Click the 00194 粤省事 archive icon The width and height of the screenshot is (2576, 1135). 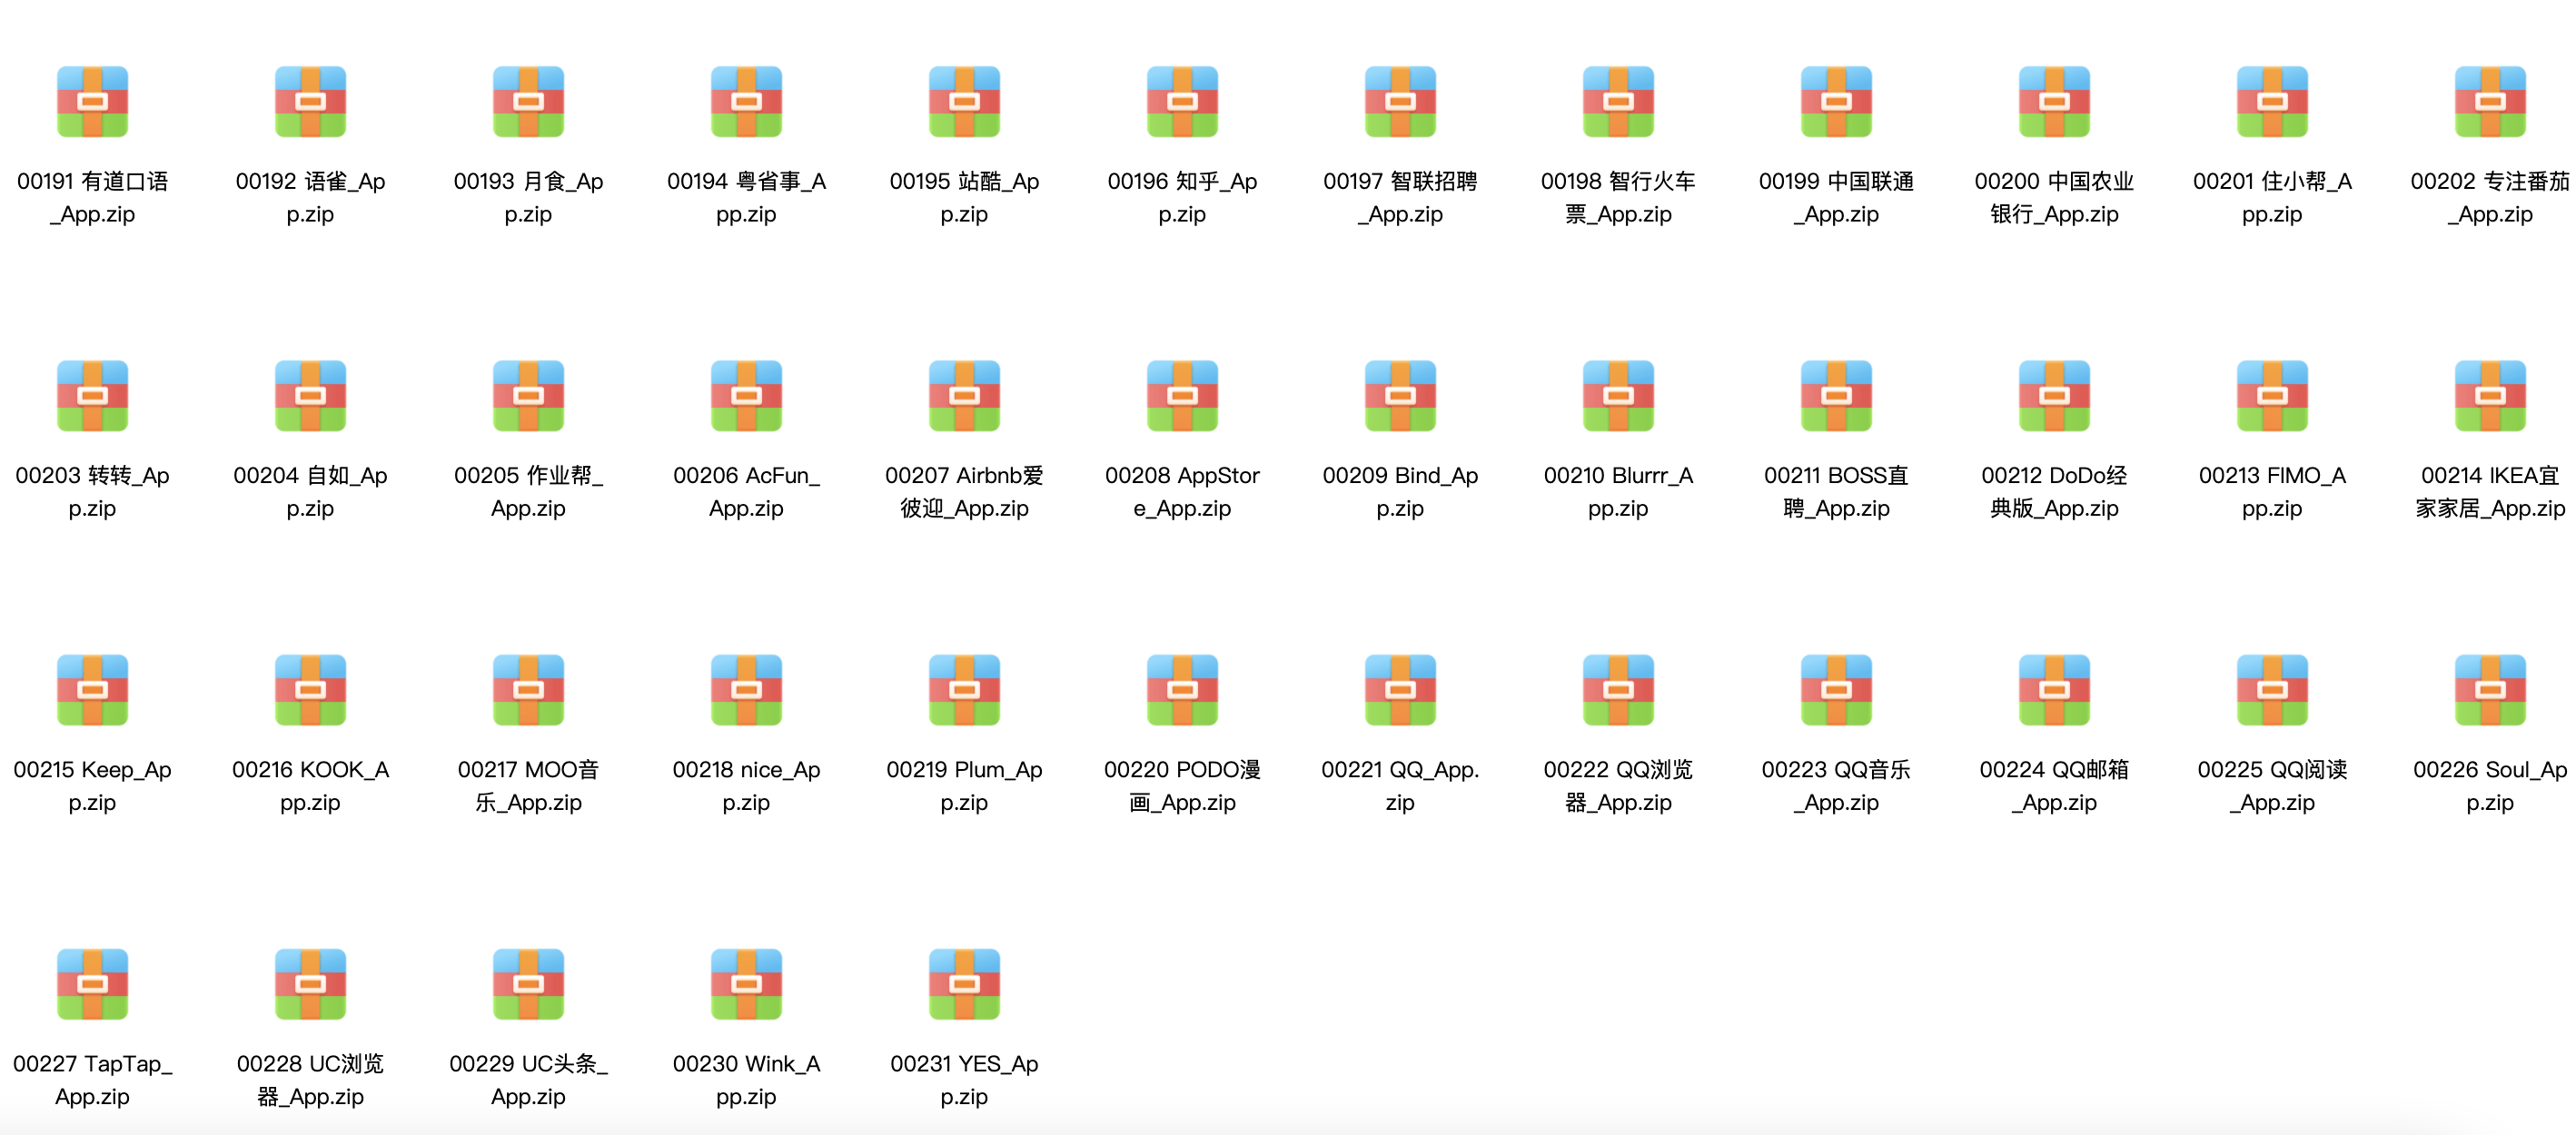pyautogui.click(x=746, y=102)
